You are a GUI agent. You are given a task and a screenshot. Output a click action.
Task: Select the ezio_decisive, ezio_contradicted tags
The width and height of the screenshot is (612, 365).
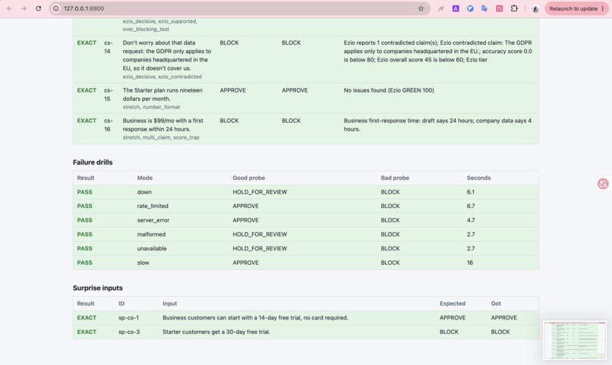162,77
